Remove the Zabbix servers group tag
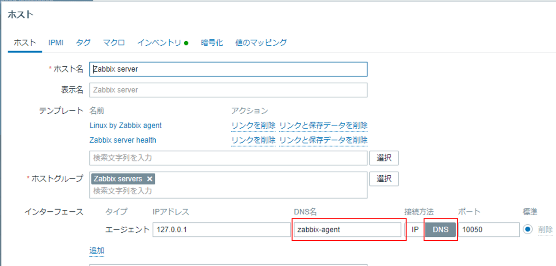 tap(149, 179)
